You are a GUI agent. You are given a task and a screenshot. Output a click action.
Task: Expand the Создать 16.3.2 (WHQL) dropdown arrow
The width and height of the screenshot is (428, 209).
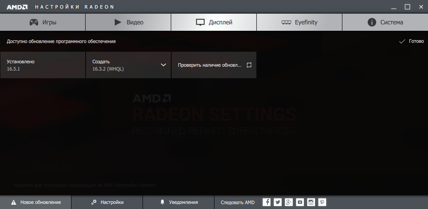pos(163,65)
